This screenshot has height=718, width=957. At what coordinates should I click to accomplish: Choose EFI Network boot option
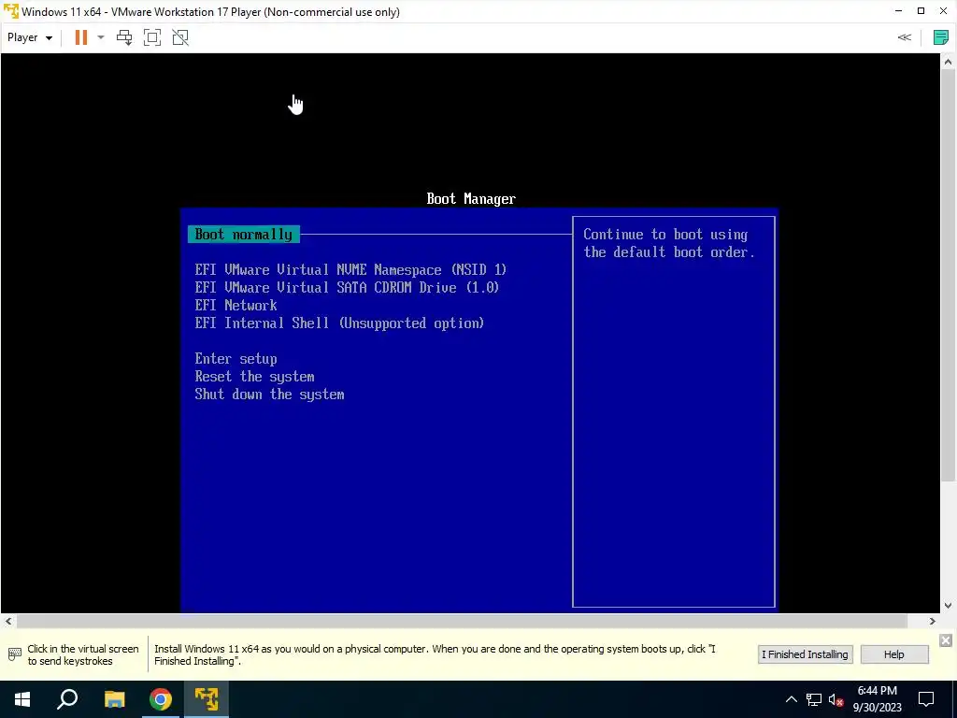(x=236, y=306)
